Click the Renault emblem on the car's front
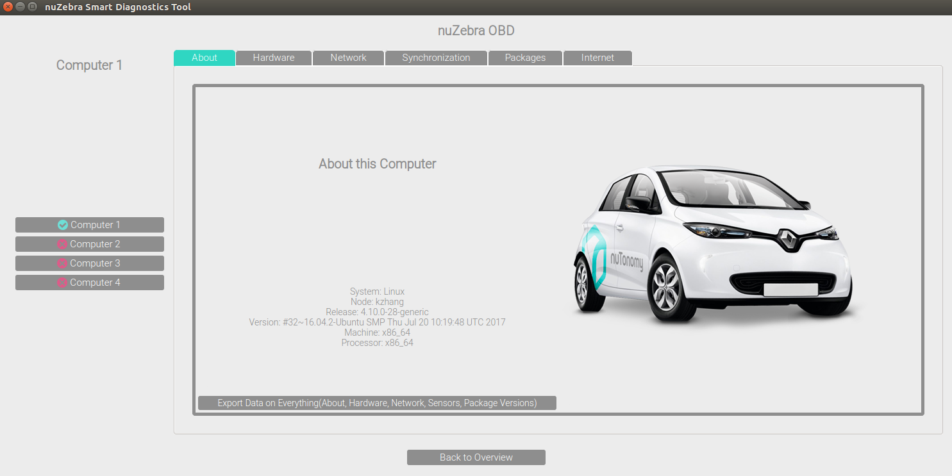Screen dimensions: 952x476 [x=787, y=240]
